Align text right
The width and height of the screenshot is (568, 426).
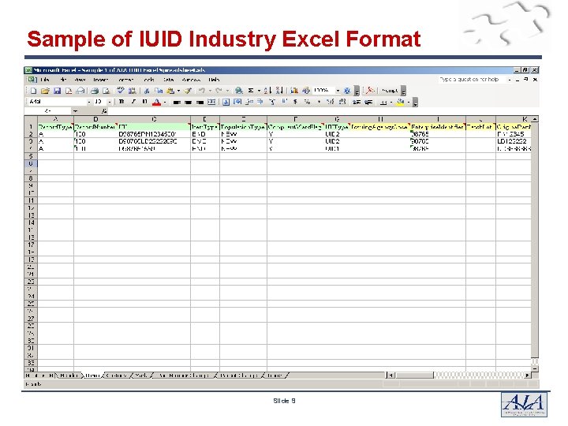tap(200, 103)
